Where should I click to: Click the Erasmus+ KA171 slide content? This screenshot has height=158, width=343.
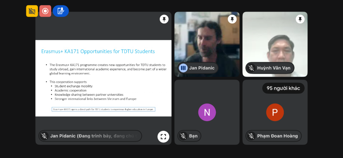[103, 78]
